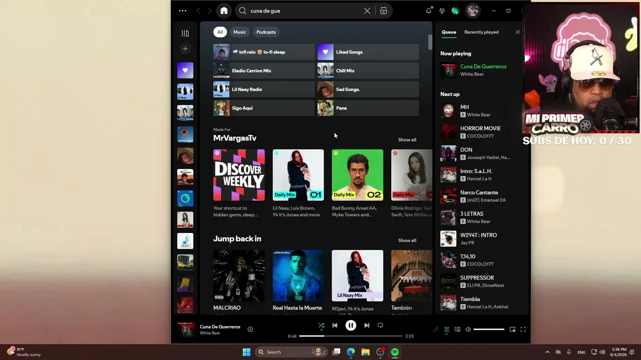Go to the Spotify Home screen
The image size is (641, 360).
224,10
